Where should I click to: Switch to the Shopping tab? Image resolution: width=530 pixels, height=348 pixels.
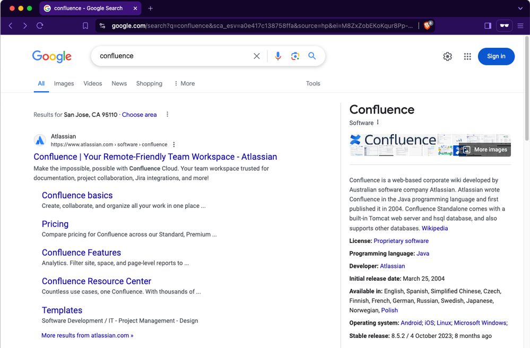point(149,83)
